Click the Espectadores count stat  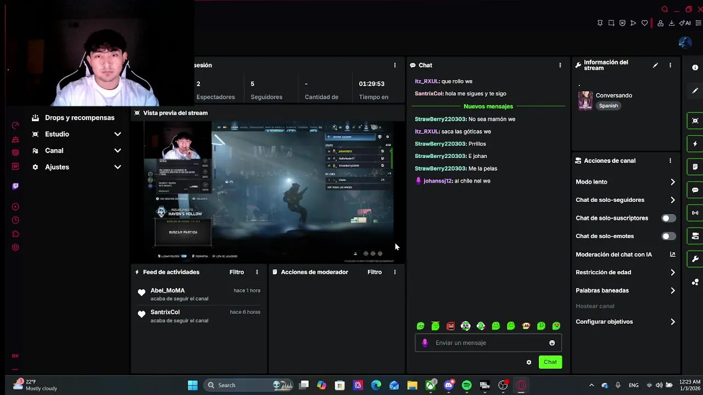[x=215, y=91]
